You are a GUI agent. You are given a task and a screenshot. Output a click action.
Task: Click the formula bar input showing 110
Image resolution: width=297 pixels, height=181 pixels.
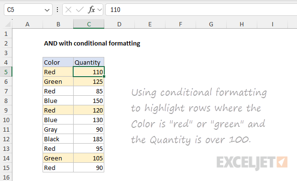coord(201,10)
